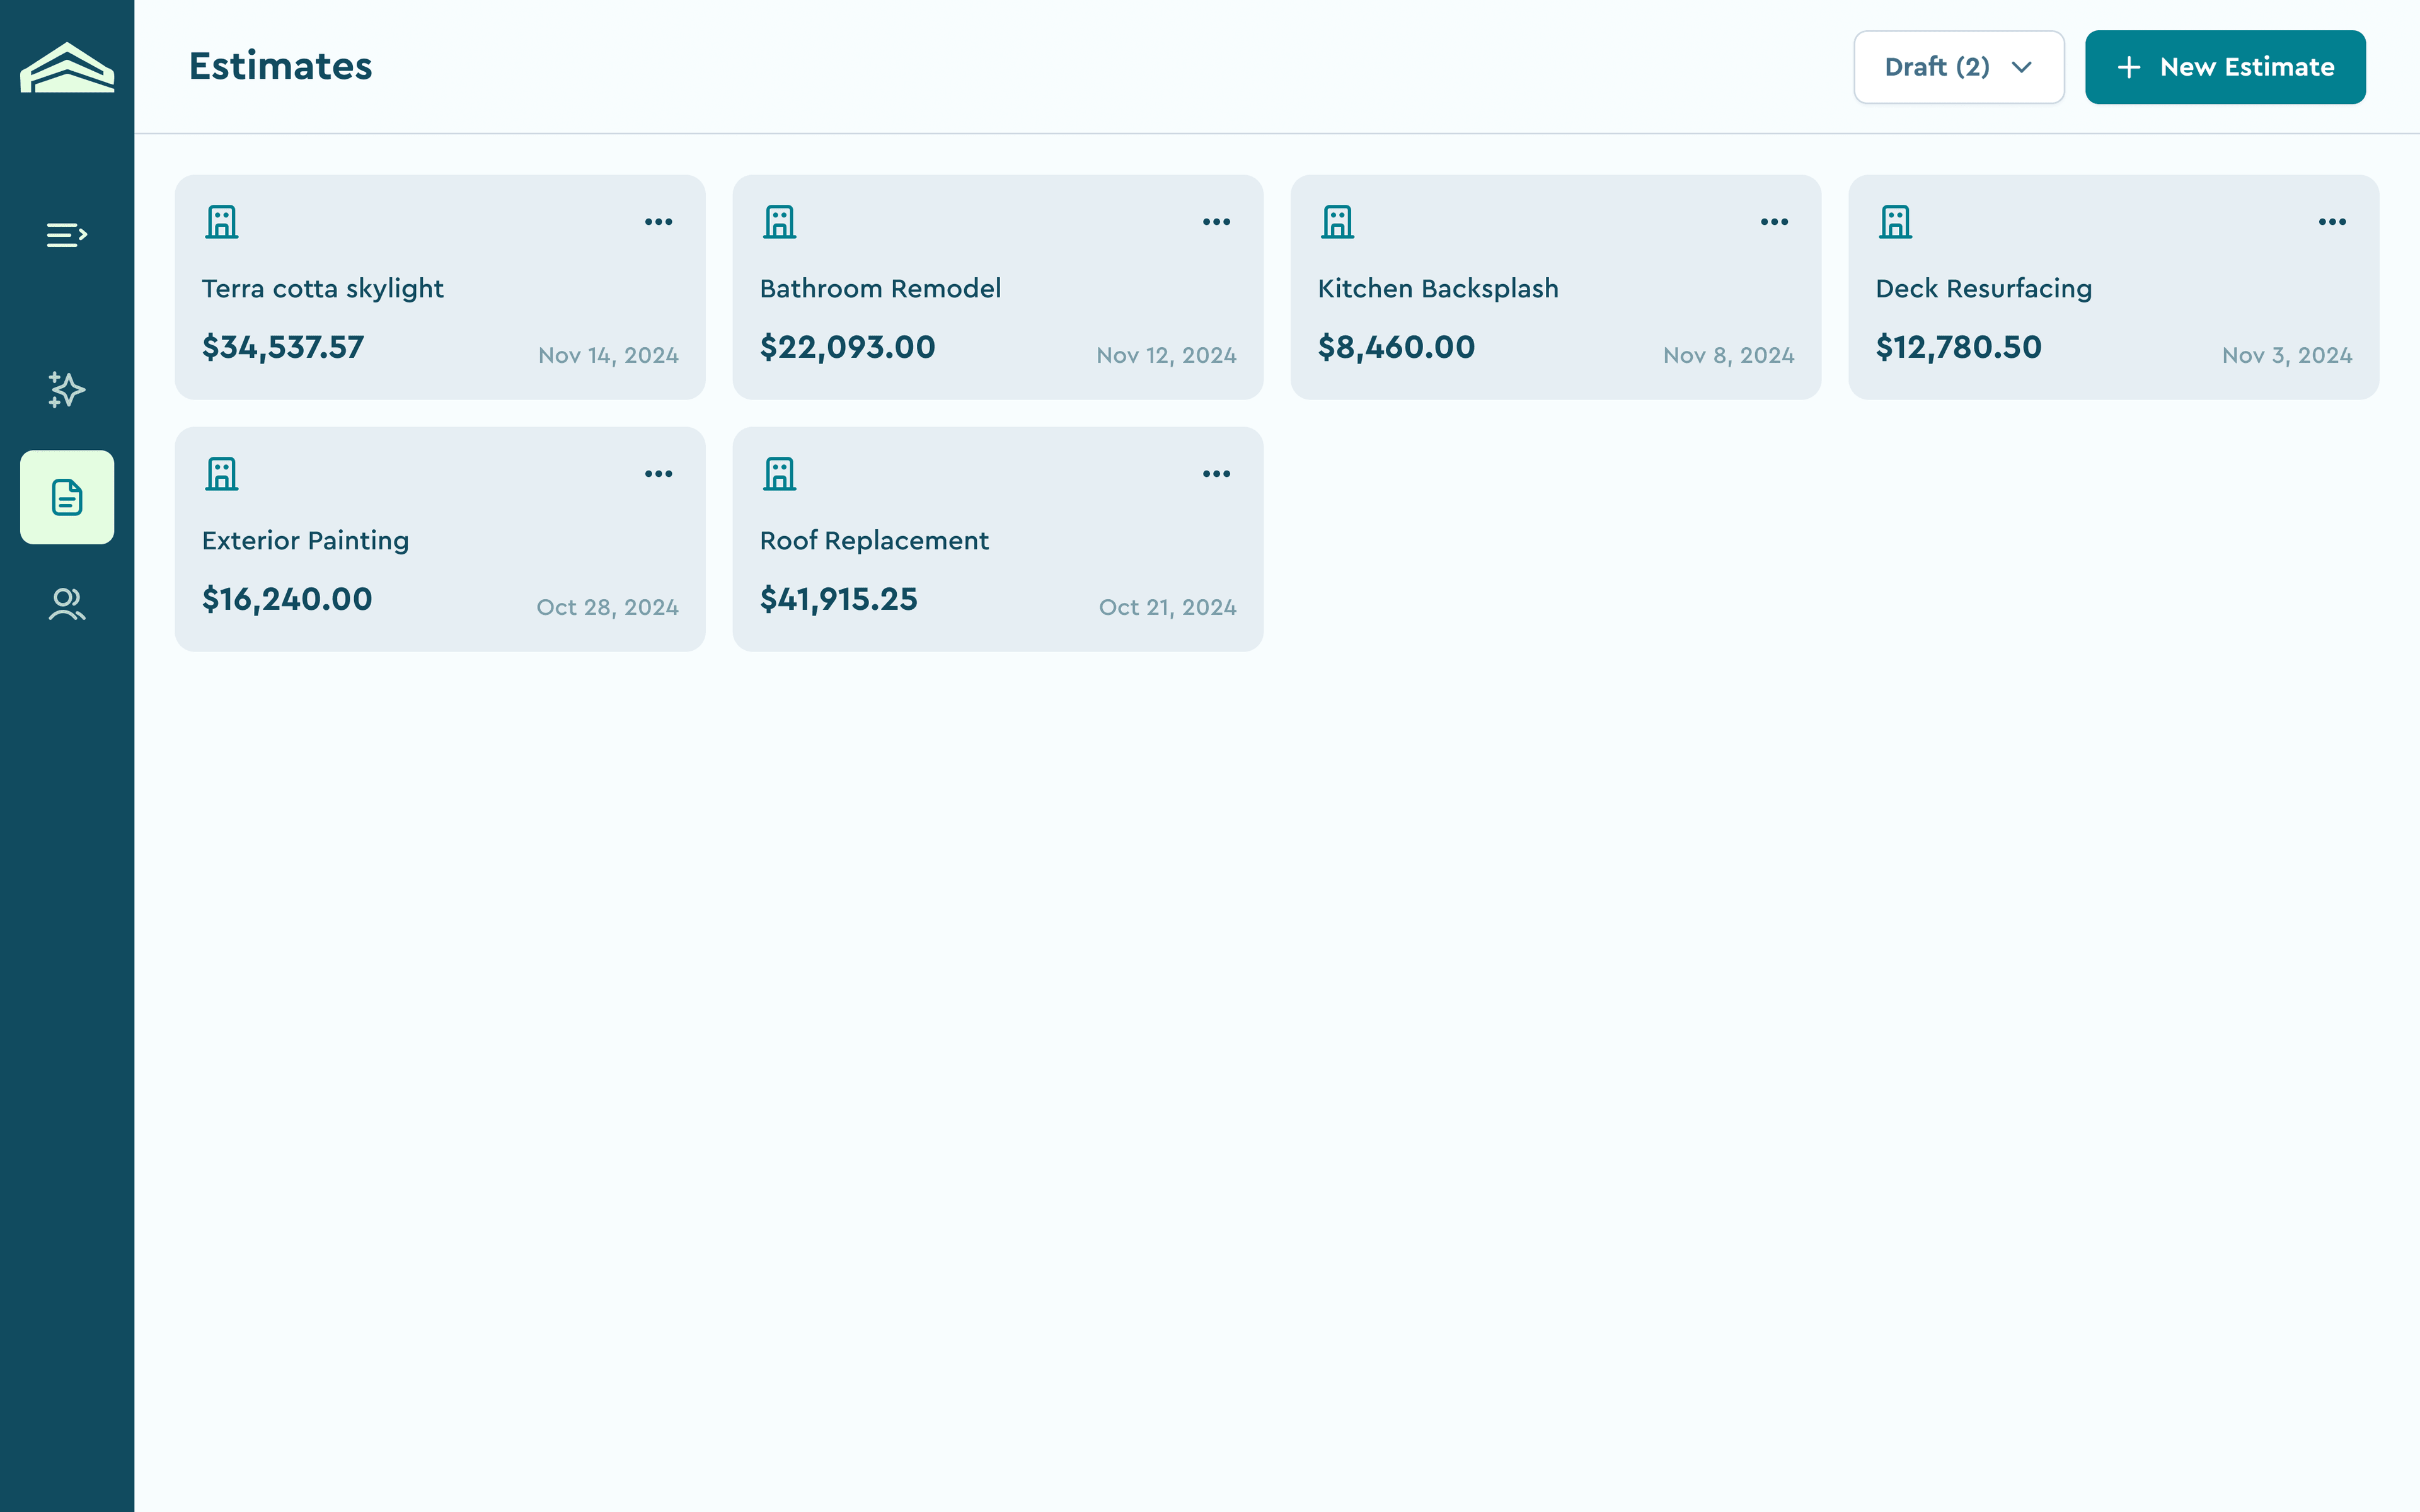Click the $8,460.00 amount
The width and height of the screenshot is (2420, 1512).
tap(1396, 347)
